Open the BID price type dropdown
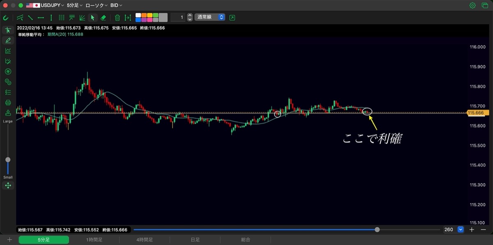 pyautogui.click(x=117, y=5)
